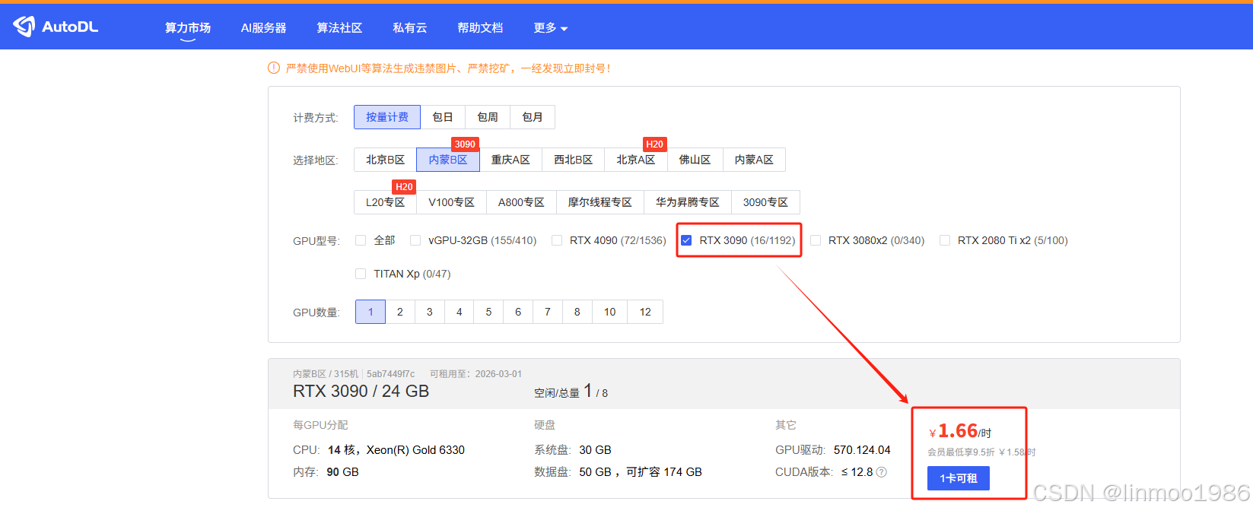Click the orange warning notice icon
The width and height of the screenshot is (1253, 514).
point(274,68)
